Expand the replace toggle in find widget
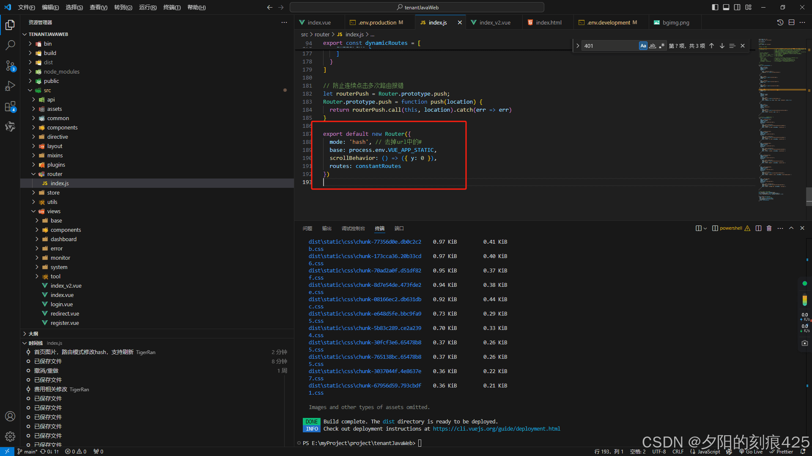The height and width of the screenshot is (456, 812). tap(578, 46)
